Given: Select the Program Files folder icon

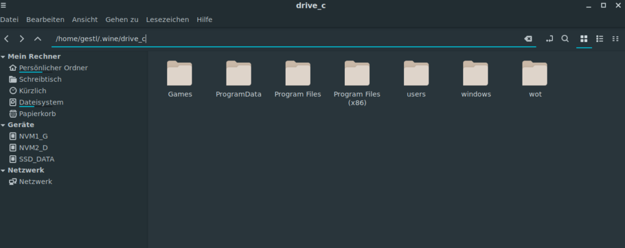Looking at the screenshot, I should point(298,73).
